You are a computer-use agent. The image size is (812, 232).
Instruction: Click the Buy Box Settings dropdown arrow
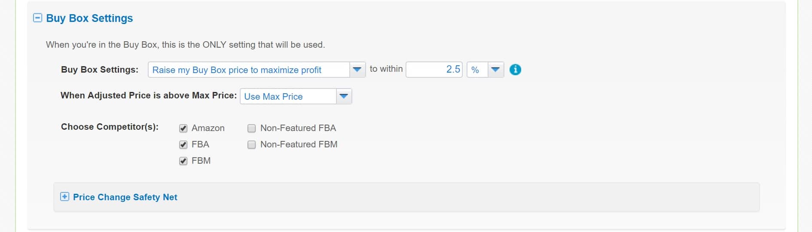(x=357, y=70)
